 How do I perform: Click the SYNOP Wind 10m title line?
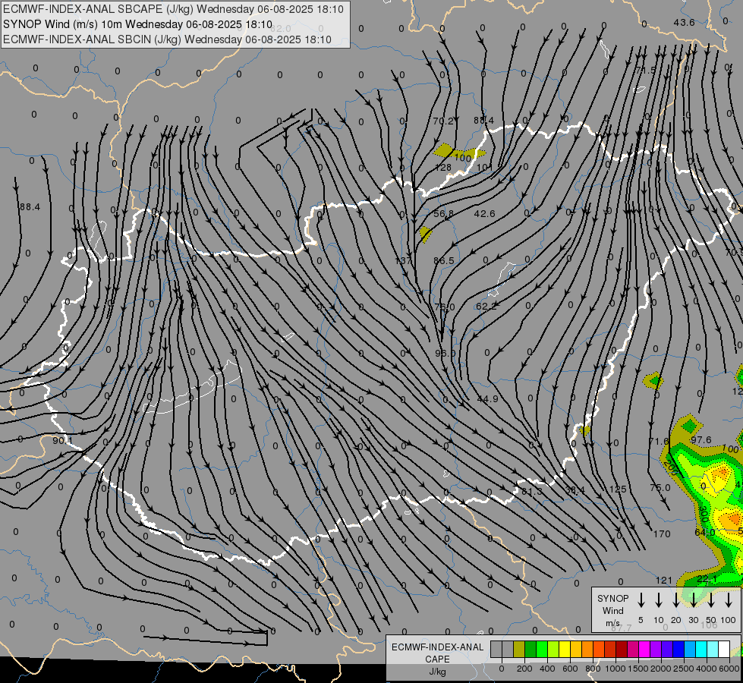(137, 24)
